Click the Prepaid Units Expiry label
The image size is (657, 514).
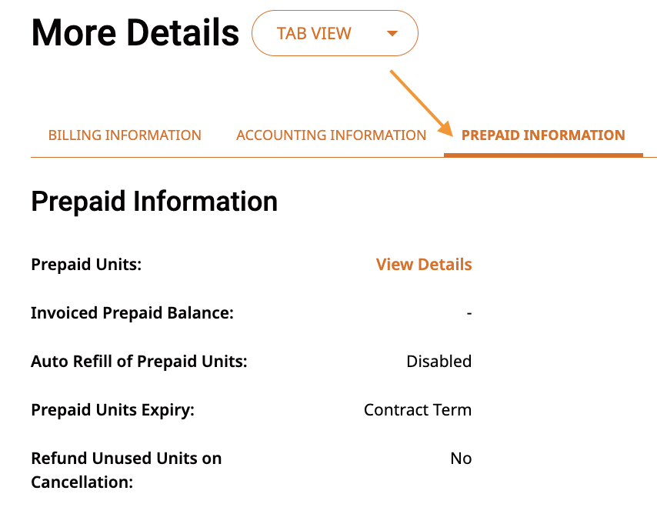(113, 410)
